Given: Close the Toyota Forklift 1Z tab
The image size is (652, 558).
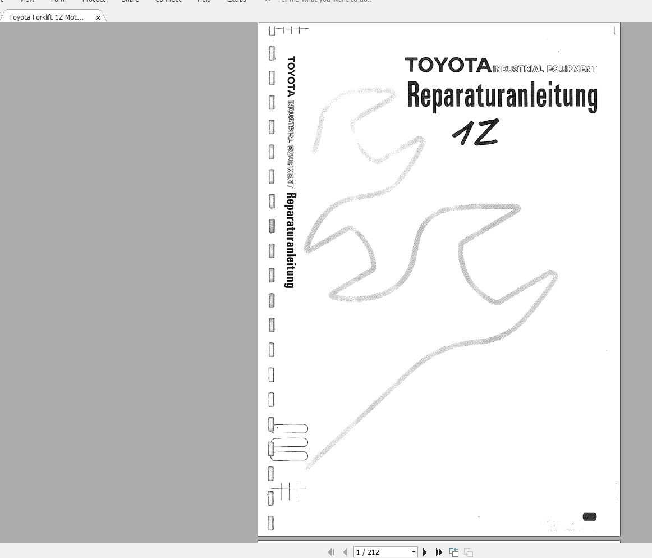Looking at the screenshot, I should 98,16.
